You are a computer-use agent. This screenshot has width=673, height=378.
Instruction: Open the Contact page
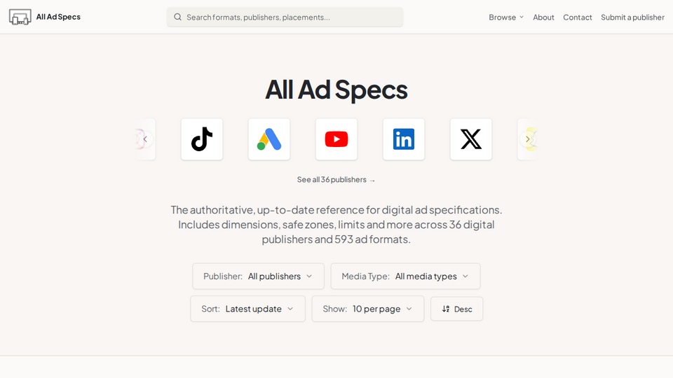click(577, 17)
